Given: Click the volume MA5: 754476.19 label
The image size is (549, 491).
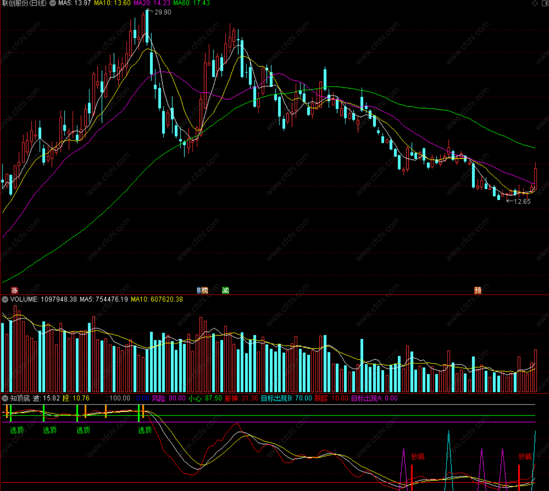Looking at the screenshot, I should click(104, 299).
